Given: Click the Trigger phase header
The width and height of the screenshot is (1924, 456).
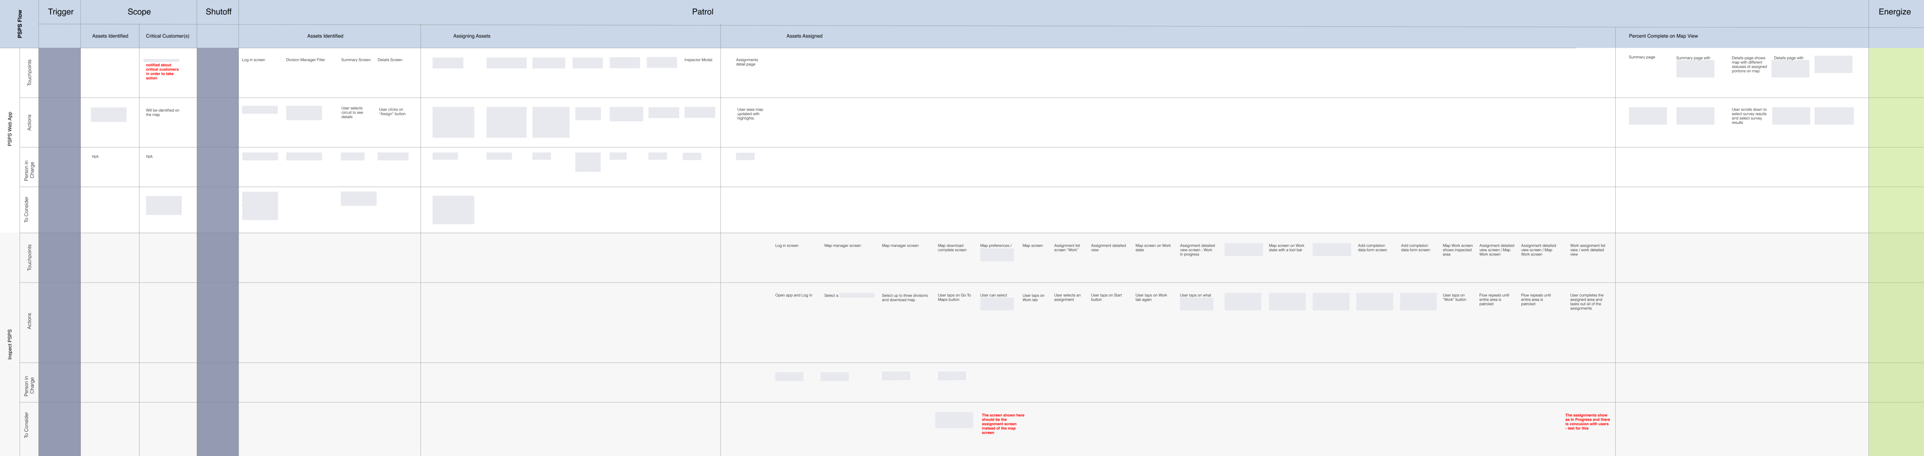Looking at the screenshot, I should 60,12.
